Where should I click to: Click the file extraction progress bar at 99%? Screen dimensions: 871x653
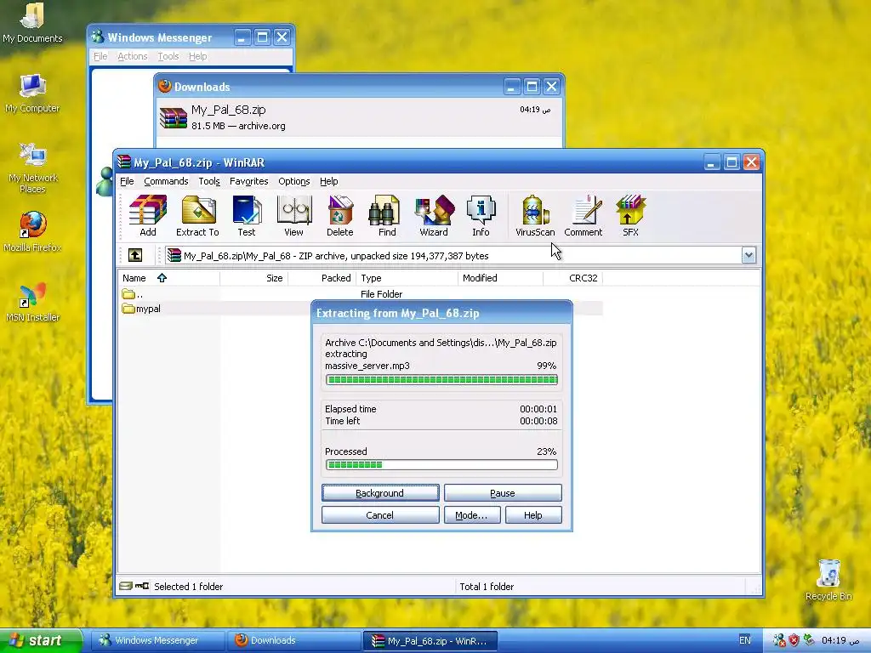coord(441,380)
